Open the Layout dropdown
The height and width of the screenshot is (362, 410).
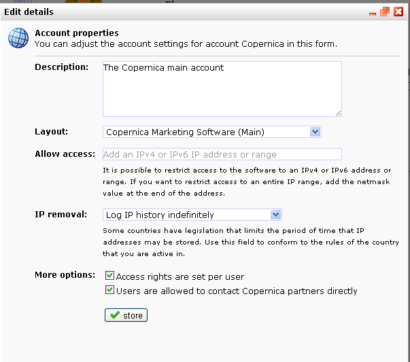click(211, 132)
